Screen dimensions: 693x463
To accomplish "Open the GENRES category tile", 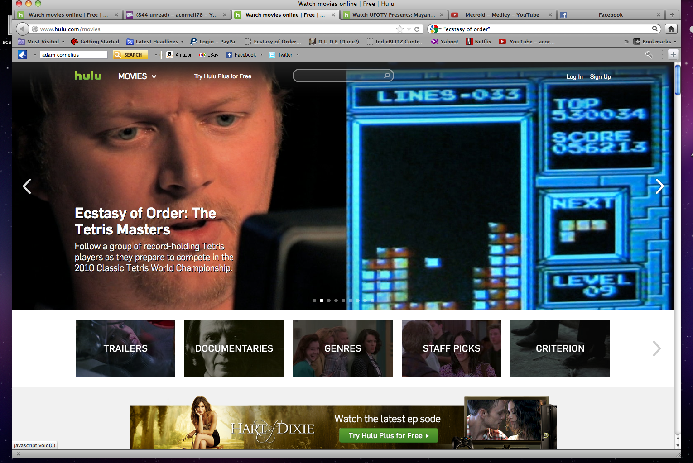I will tap(343, 348).
